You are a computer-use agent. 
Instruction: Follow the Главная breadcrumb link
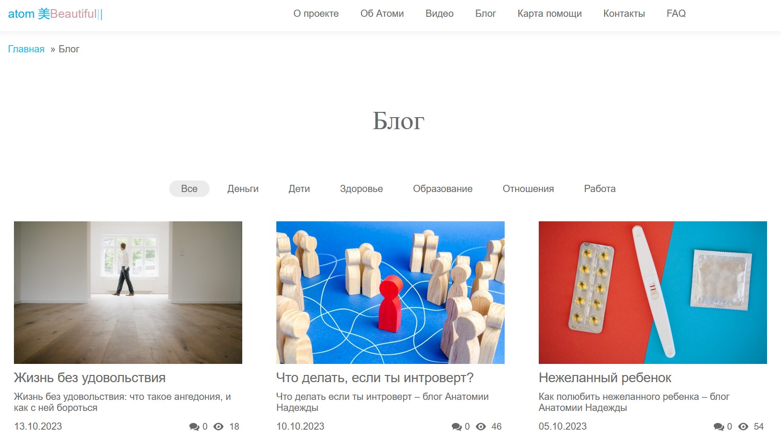point(26,49)
